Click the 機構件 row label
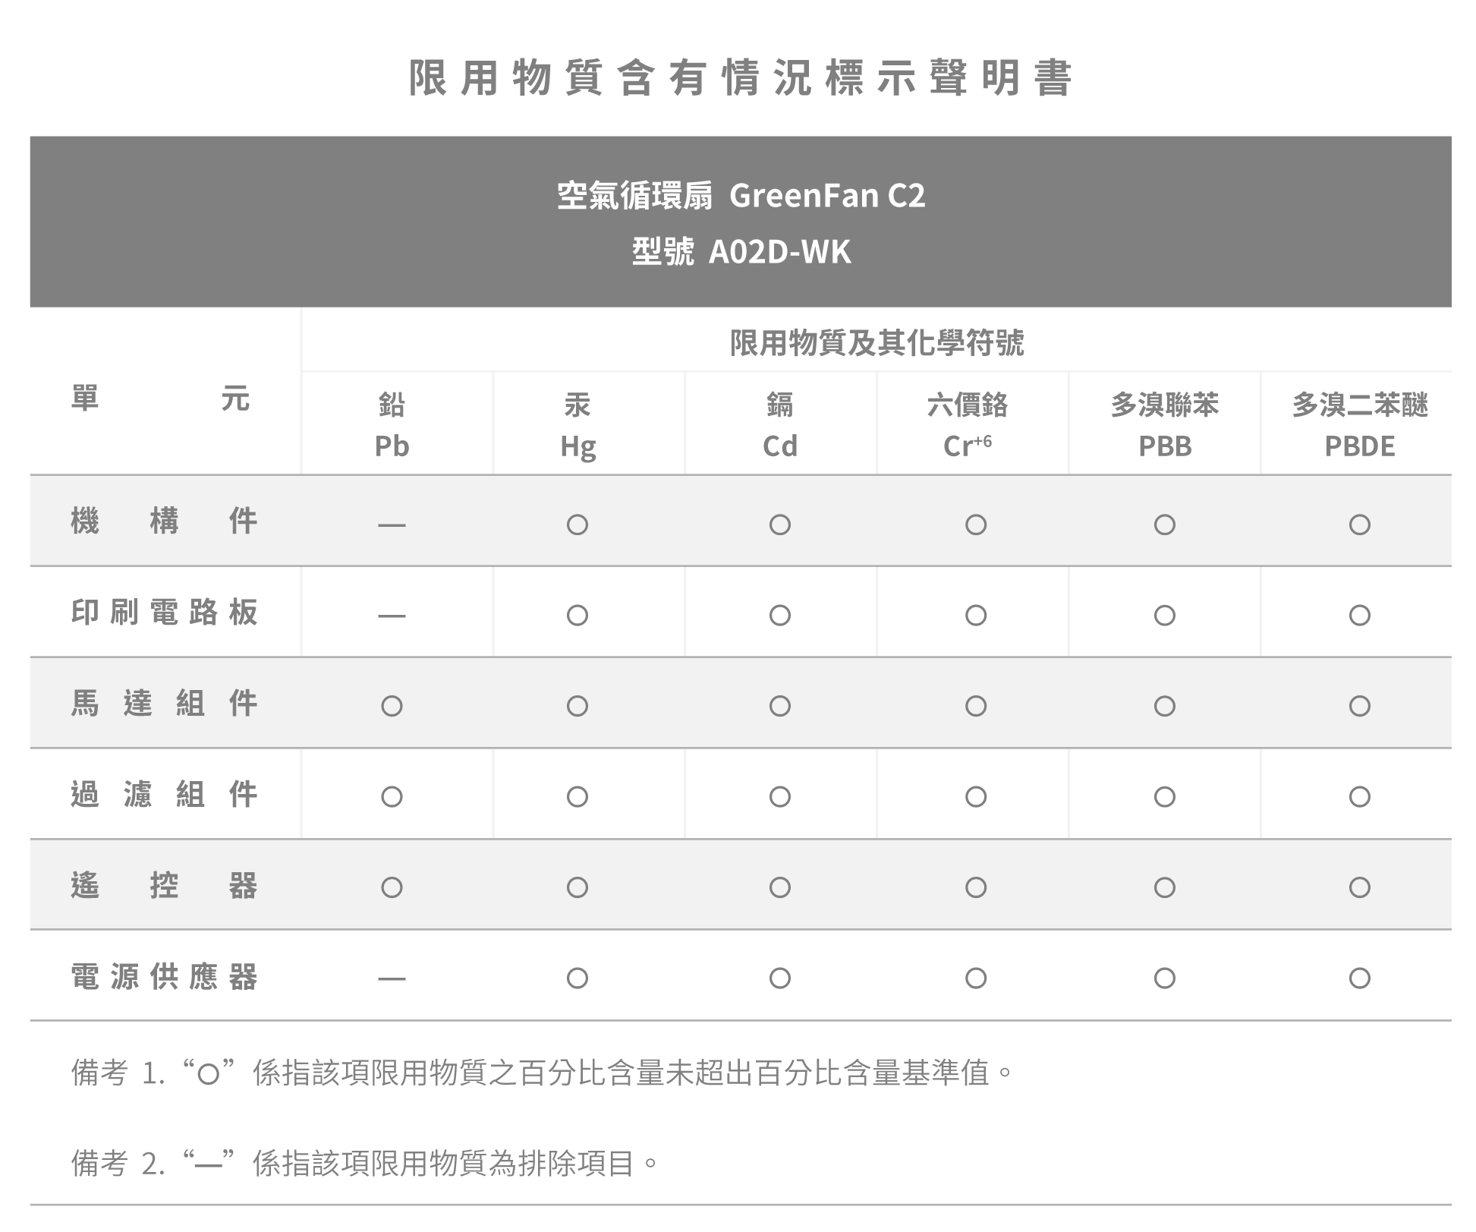 164,521
